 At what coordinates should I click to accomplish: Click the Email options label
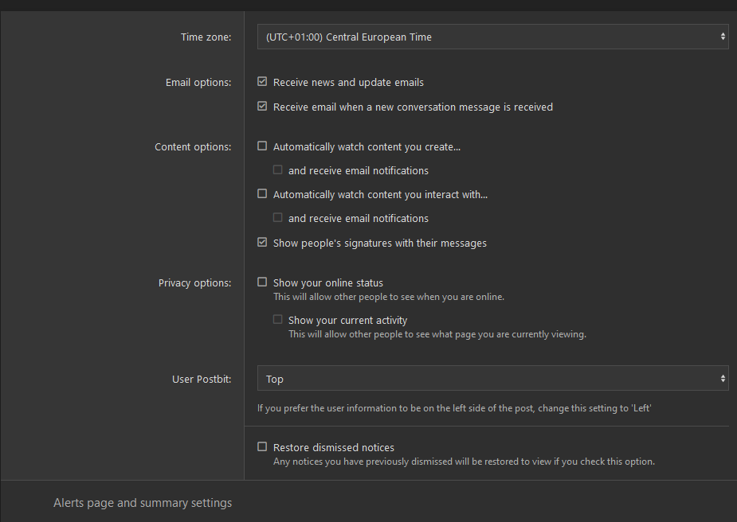(198, 83)
